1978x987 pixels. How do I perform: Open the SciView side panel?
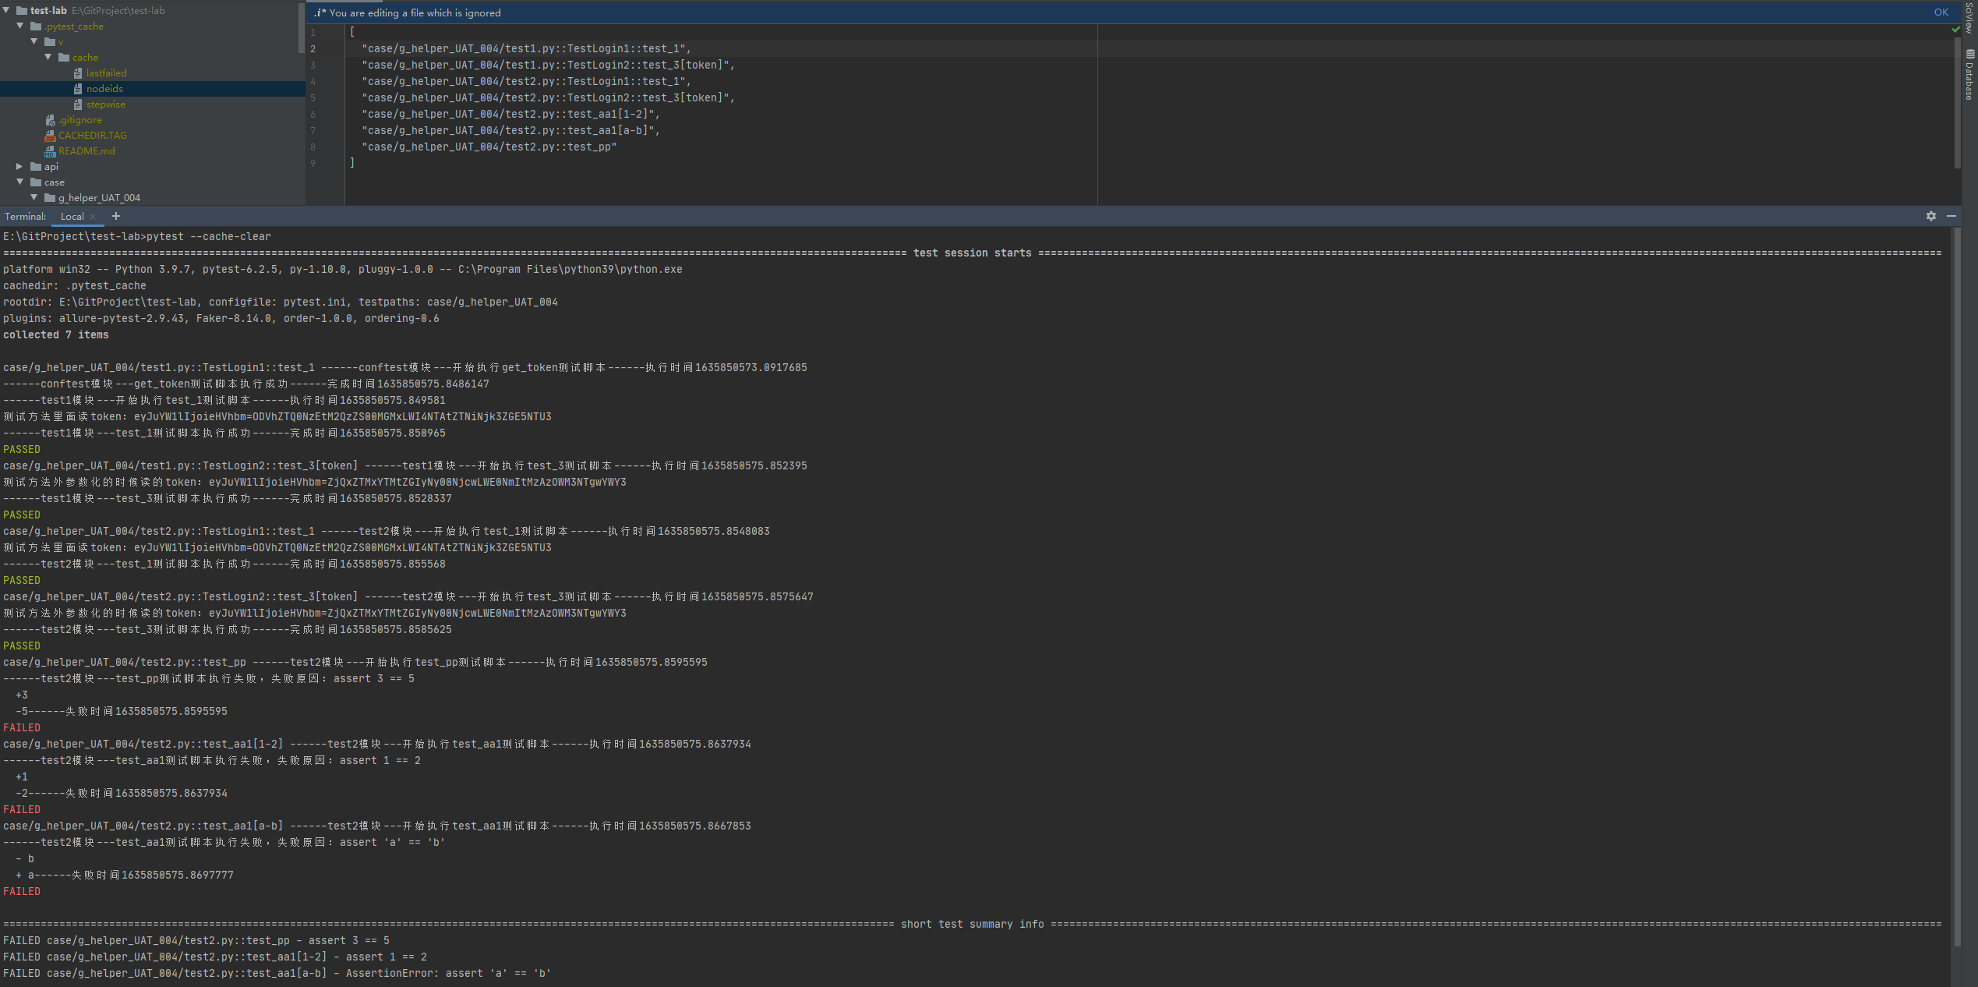point(1970,19)
